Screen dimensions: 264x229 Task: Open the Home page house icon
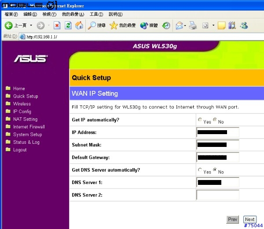point(79,26)
